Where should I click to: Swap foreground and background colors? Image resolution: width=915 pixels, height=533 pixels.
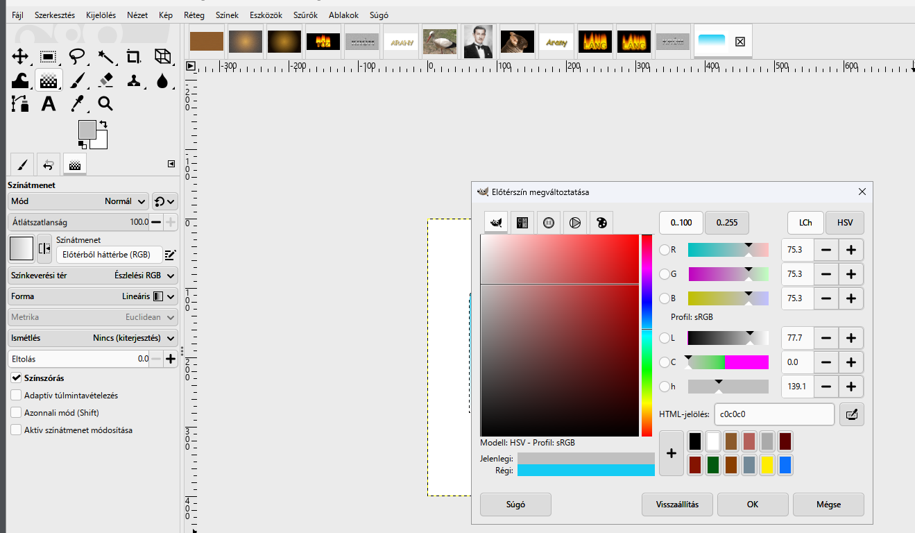pyautogui.click(x=103, y=124)
